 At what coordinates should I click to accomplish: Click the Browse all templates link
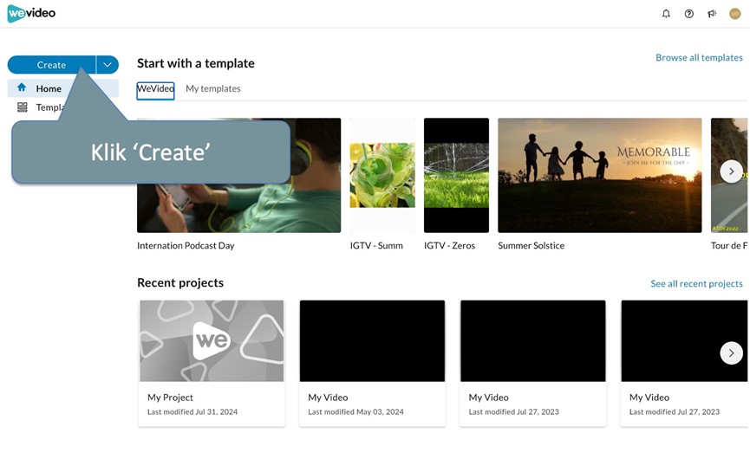coord(699,57)
